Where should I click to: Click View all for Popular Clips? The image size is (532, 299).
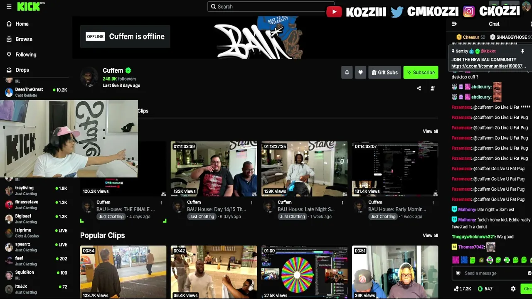430,235
